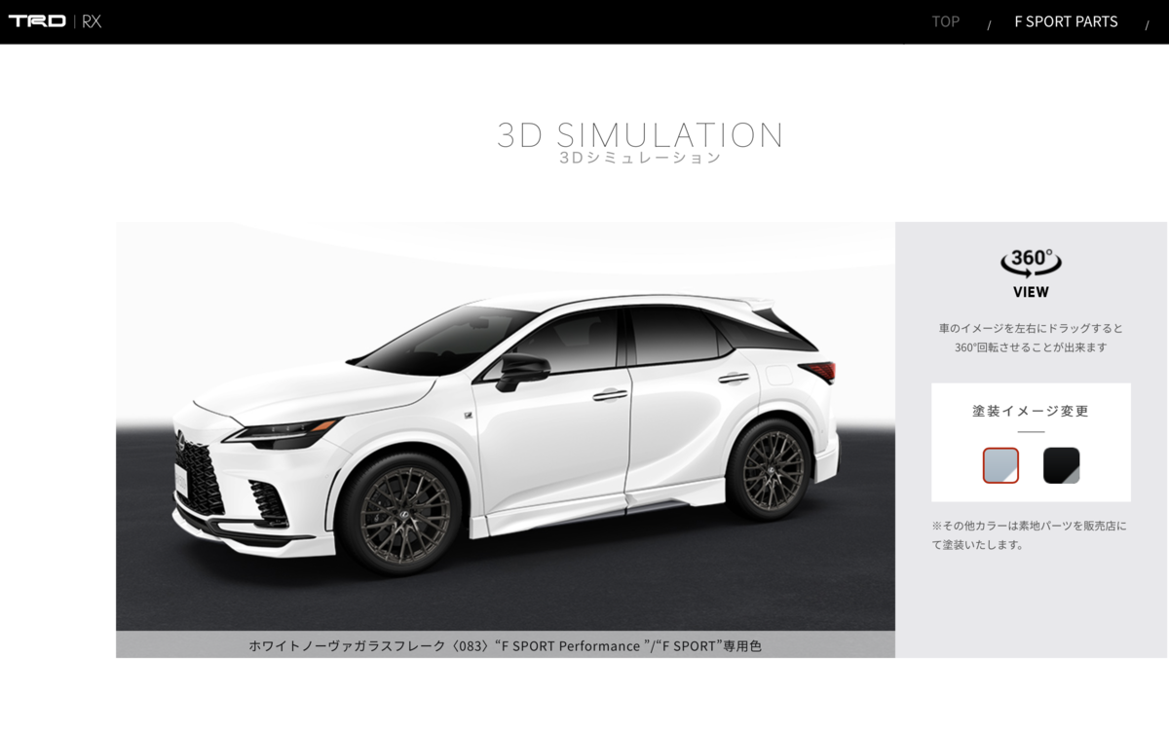Screen dimensions: 1169x730
Task: Select the black paint color swatch
Action: [x=1061, y=465]
